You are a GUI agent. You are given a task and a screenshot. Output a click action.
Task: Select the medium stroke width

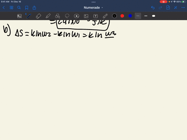pyautogui.click(x=146, y=16)
